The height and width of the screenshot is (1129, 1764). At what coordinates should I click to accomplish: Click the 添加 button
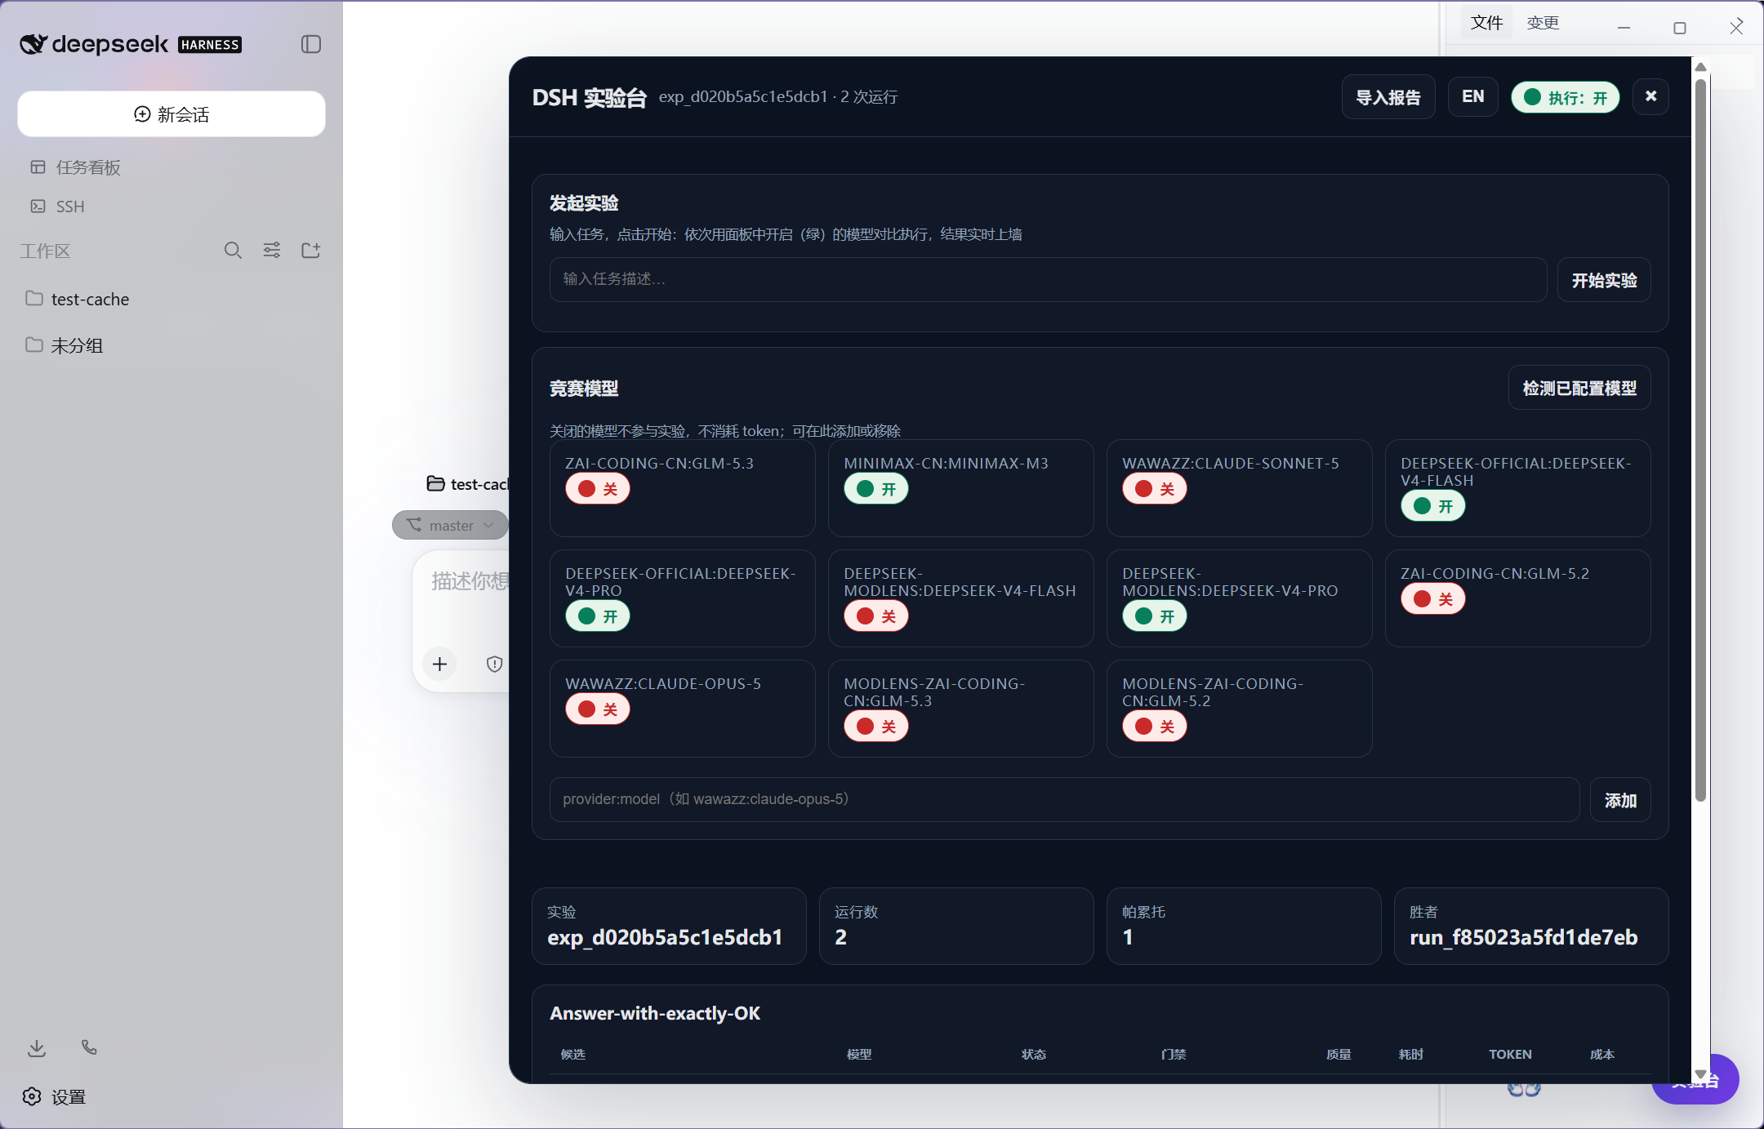(x=1620, y=800)
